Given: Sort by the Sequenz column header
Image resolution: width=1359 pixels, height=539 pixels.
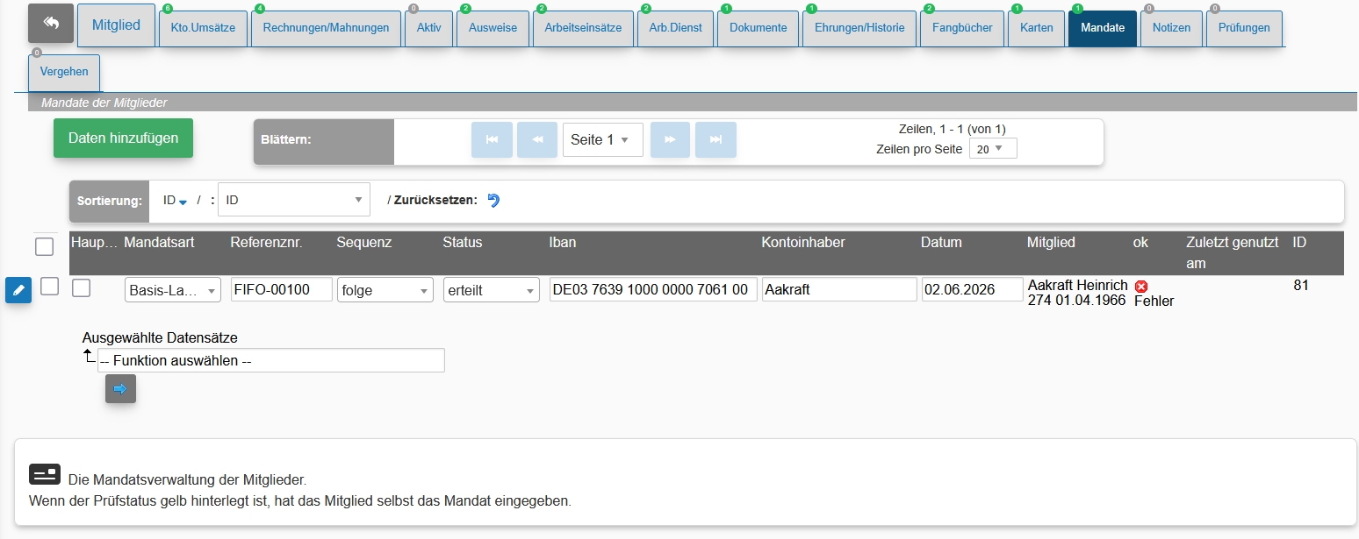Looking at the screenshot, I should (x=364, y=242).
